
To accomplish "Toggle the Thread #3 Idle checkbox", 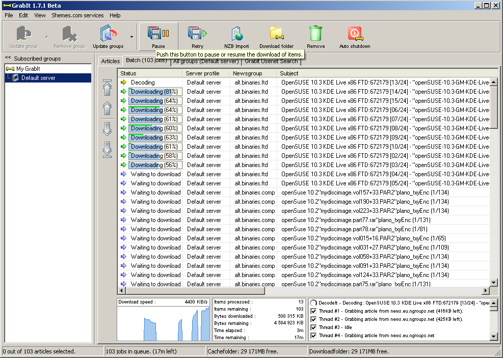I will [x=313, y=327].
